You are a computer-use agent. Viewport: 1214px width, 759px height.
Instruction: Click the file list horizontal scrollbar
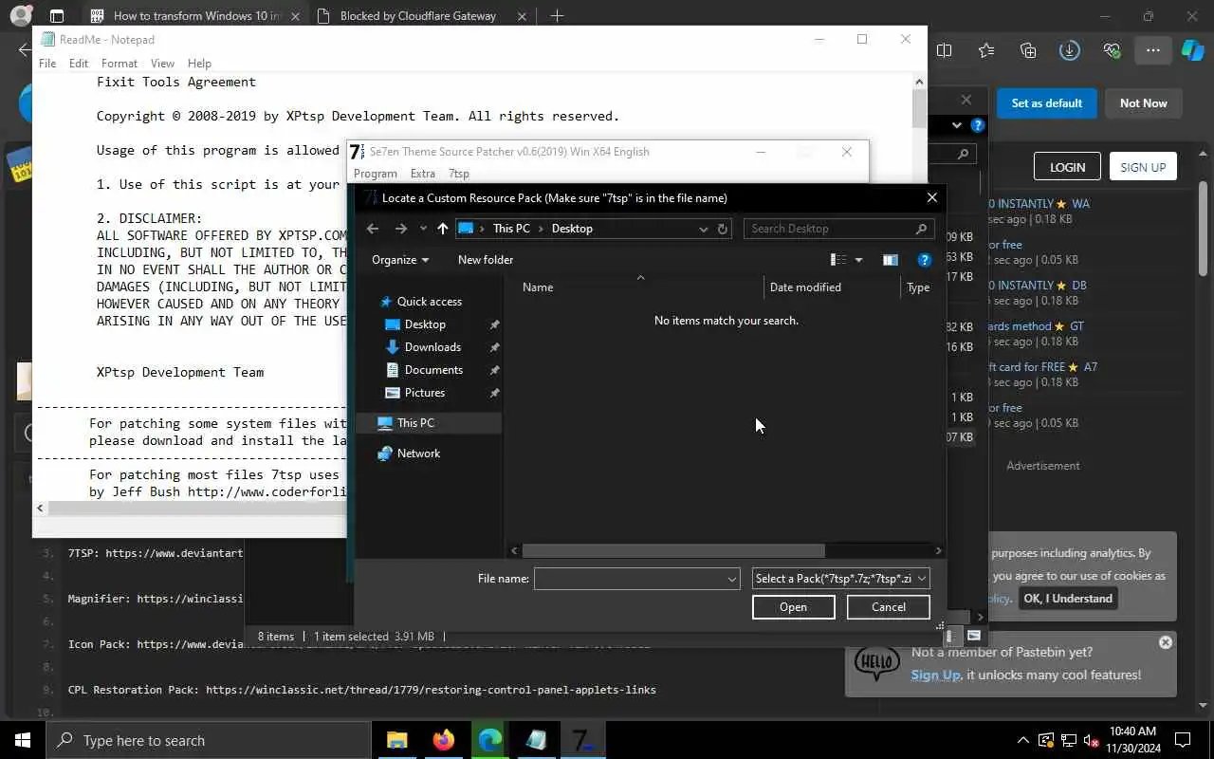click(673, 550)
